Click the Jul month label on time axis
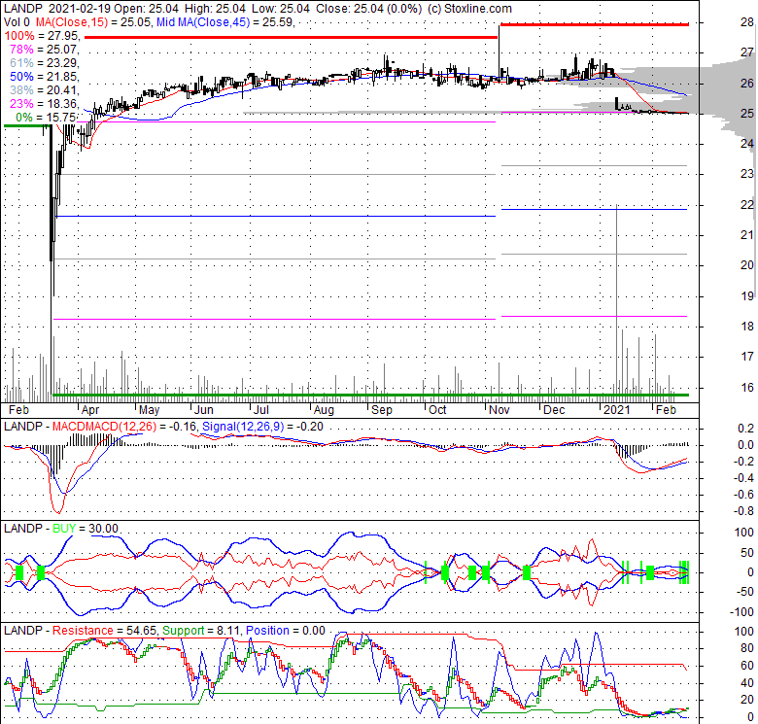 click(261, 410)
